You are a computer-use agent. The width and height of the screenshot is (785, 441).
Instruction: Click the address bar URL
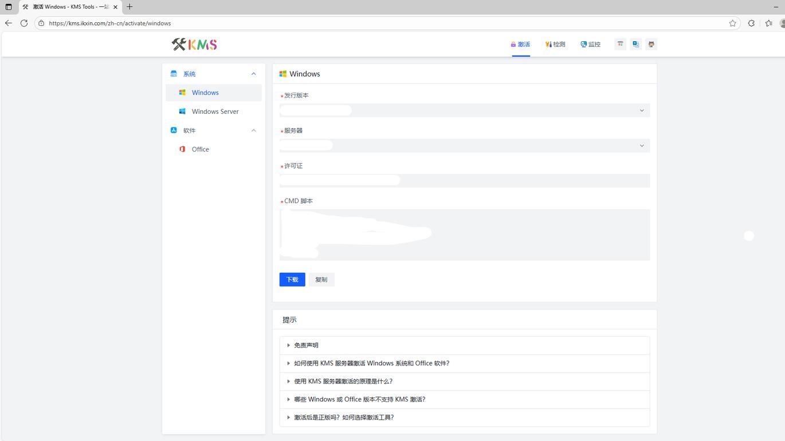click(110, 23)
